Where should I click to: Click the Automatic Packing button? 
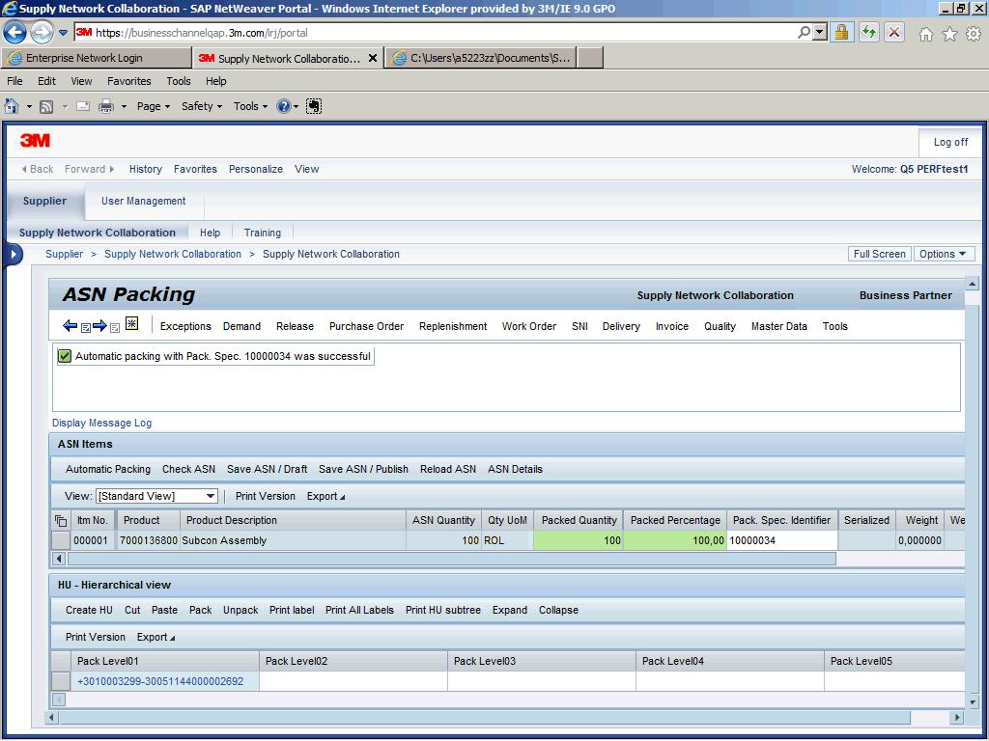(x=108, y=469)
